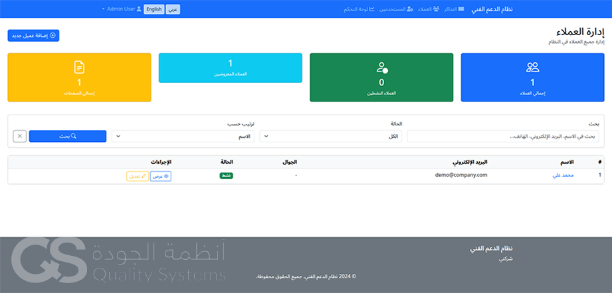Click add new customer (إضافة عميل جديد) button
The image size is (612, 293).
coord(33,35)
